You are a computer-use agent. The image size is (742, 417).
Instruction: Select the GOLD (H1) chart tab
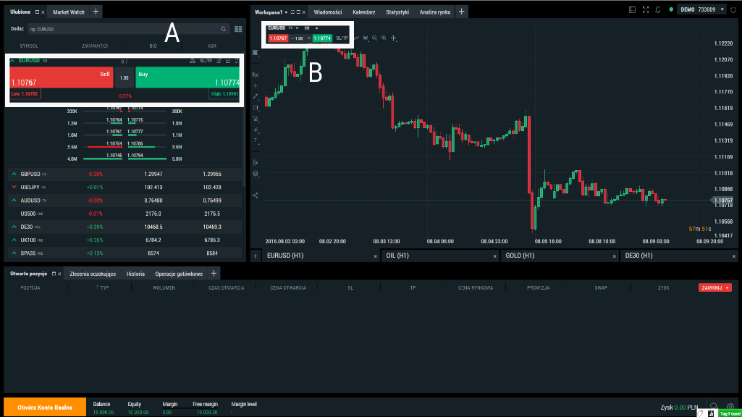coord(559,256)
